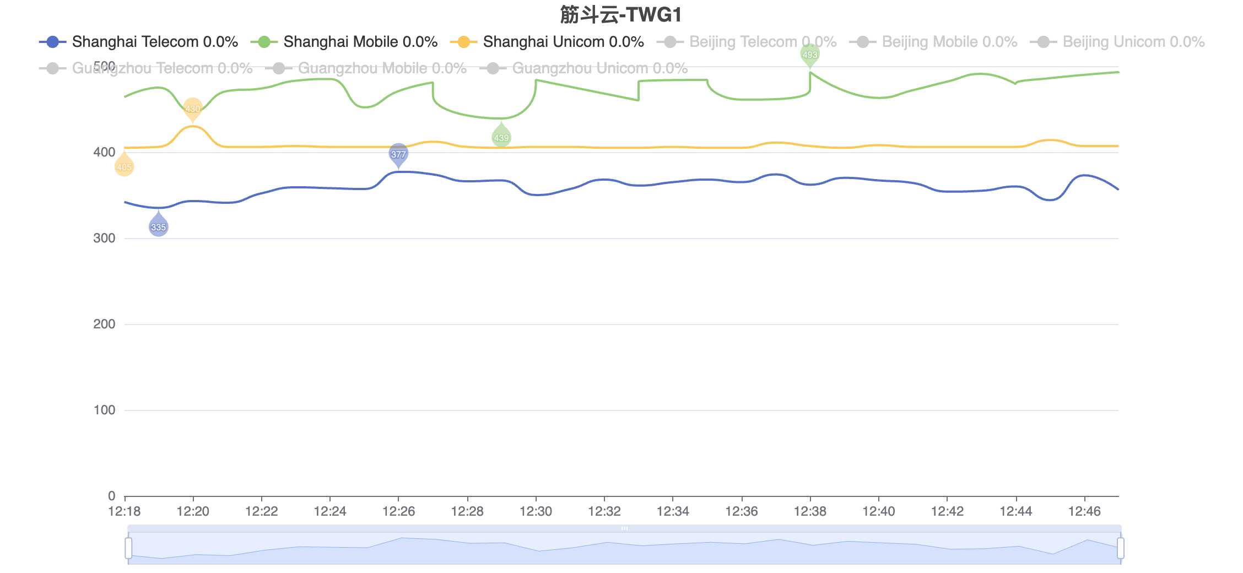Enable the Beijing Telecom series
The image size is (1243, 573).
click(747, 42)
